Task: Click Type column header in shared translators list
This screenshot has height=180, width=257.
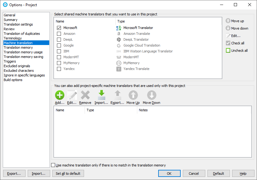Action: point(169,21)
